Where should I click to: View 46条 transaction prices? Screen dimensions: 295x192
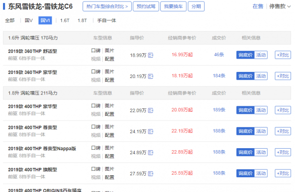coord(219,55)
